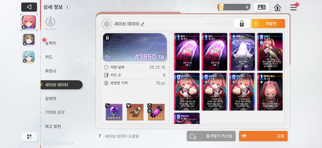Click the 즐겨찾기 커스텀 button

pyautogui.click(x=211, y=136)
